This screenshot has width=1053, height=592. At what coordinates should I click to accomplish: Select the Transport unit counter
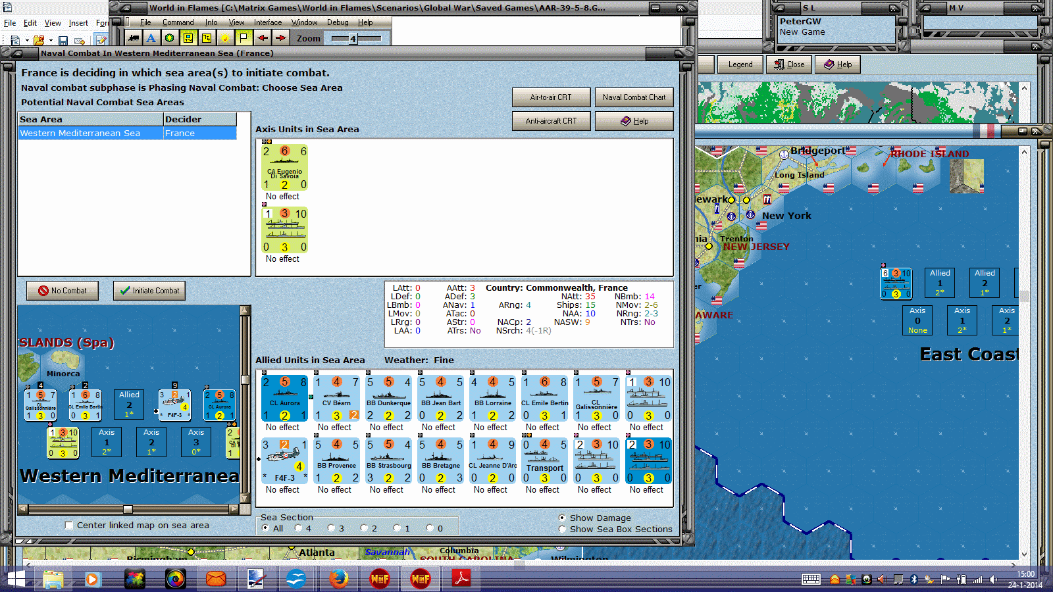click(x=545, y=461)
